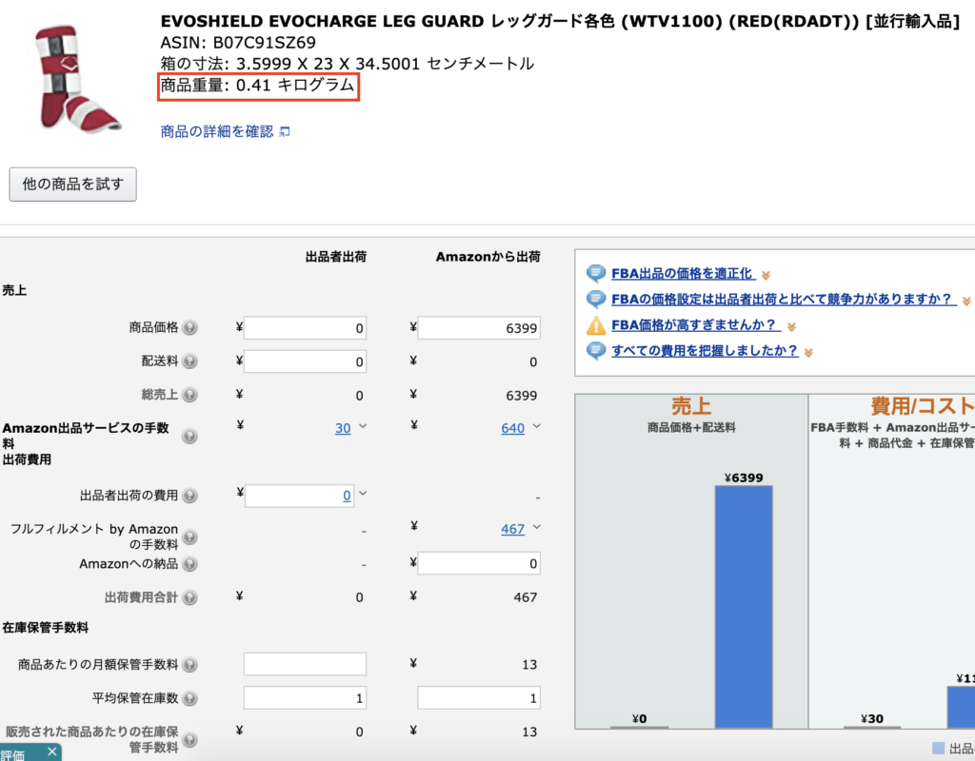
Task: Click the 出品者出荷の費用 input field
Action: pos(299,496)
